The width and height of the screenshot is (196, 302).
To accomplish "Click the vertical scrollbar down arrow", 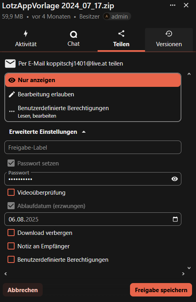I will click(x=189, y=268).
